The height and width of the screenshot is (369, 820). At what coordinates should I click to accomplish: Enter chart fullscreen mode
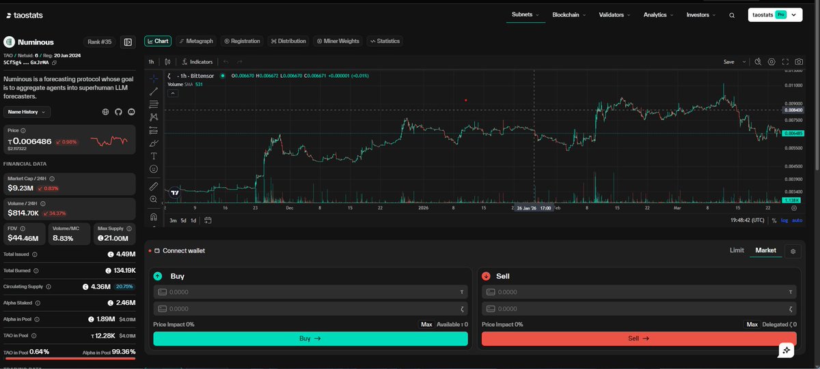tap(785, 61)
